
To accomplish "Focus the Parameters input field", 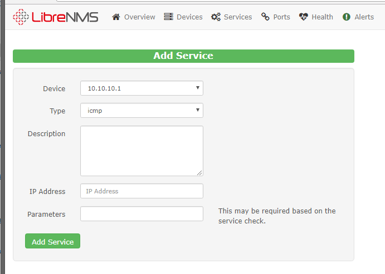I will 142,214.
